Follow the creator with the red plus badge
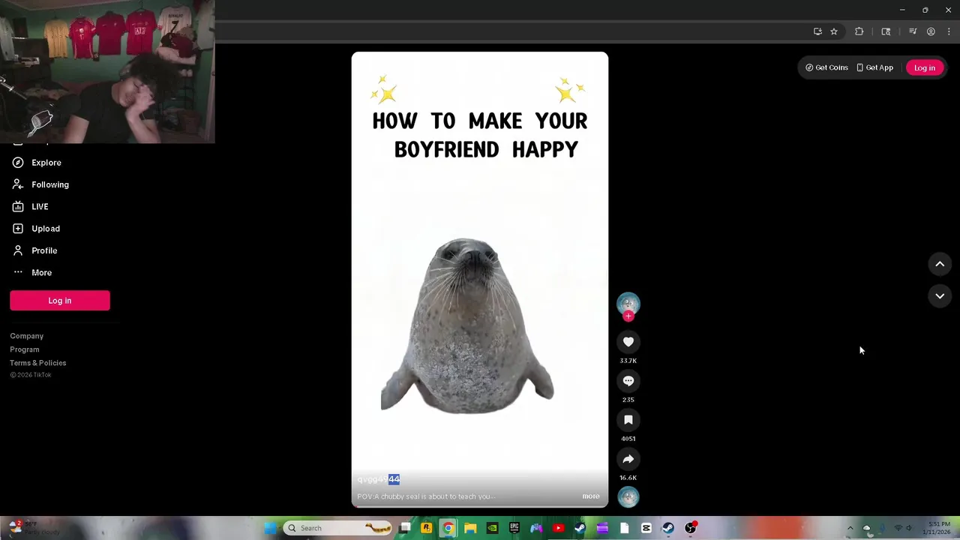Image resolution: width=960 pixels, height=540 pixels. 628,316
